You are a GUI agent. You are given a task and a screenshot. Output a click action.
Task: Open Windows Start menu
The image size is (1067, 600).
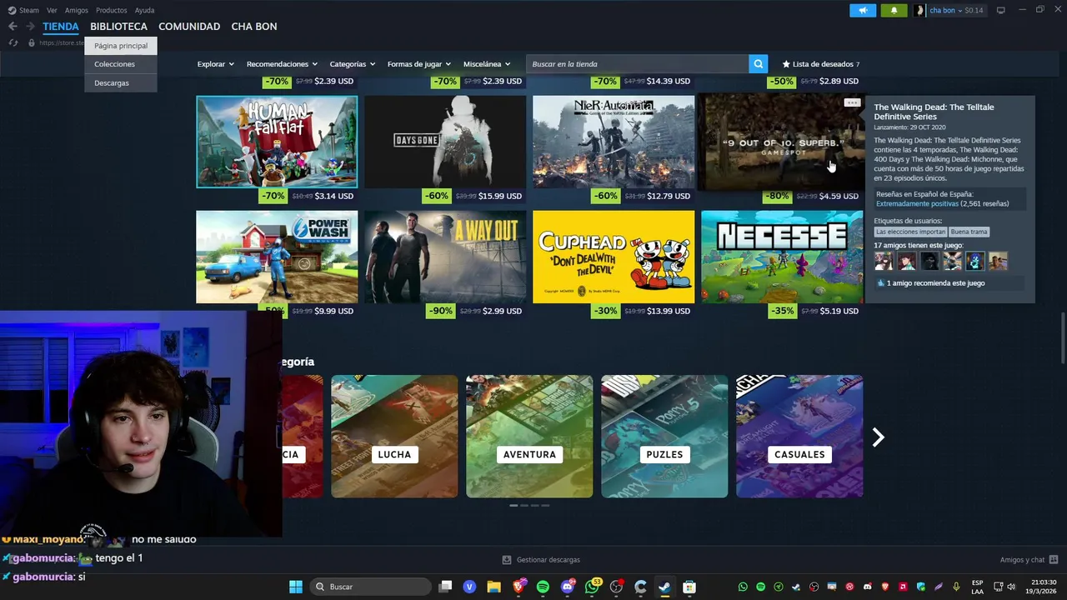[296, 587]
